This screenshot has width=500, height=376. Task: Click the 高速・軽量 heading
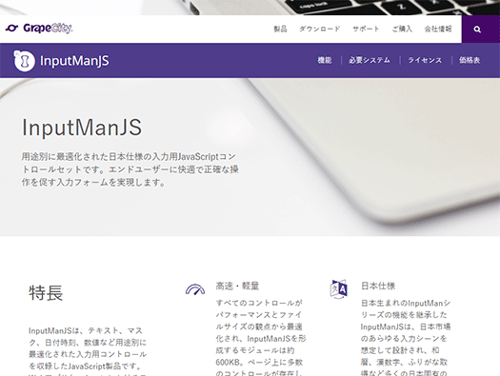point(237,286)
